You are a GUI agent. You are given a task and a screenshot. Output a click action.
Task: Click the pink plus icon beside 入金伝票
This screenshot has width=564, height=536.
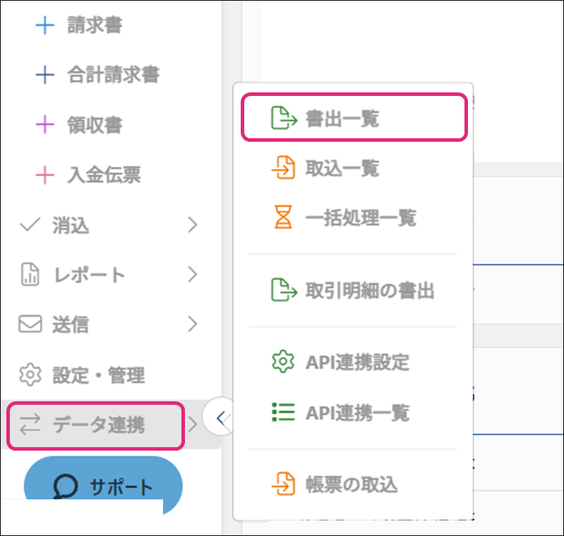(x=44, y=175)
